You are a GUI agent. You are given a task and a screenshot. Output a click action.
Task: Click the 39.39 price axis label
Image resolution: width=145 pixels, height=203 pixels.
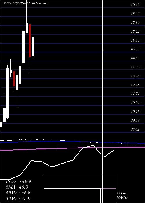[x=135, y=120]
